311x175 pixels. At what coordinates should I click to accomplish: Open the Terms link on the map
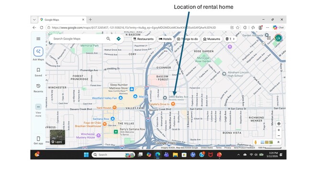pos(219,148)
